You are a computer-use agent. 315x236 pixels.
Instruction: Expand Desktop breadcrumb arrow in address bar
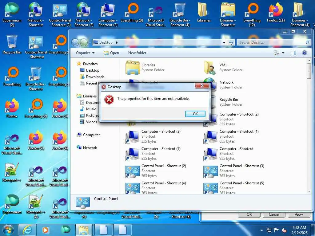coord(117,42)
